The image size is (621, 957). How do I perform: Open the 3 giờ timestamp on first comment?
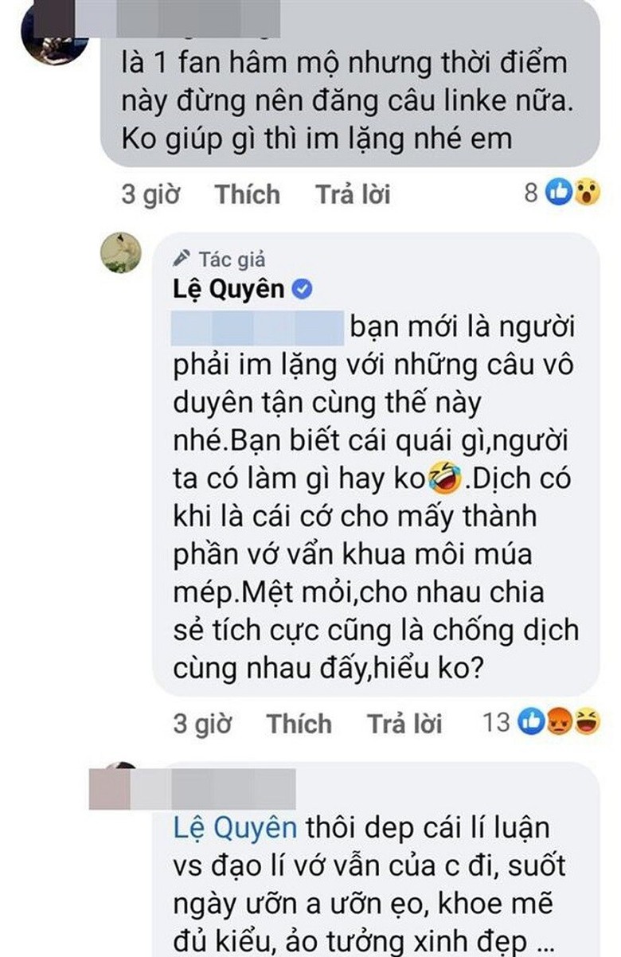tap(150, 194)
